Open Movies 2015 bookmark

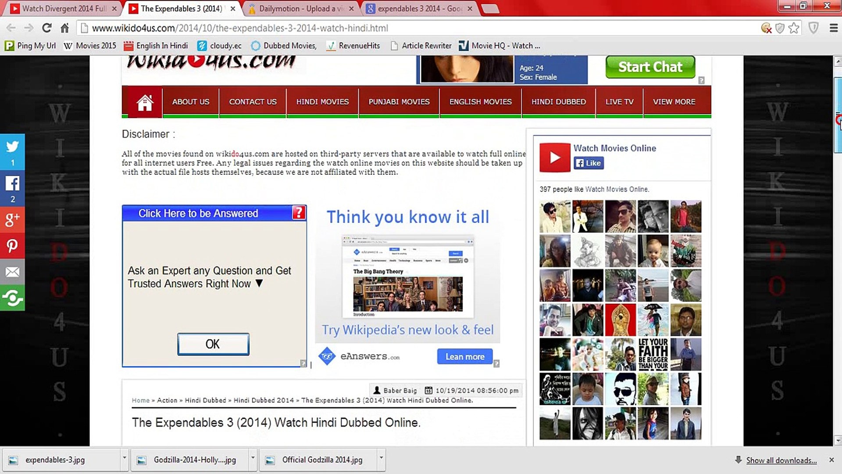(90, 46)
